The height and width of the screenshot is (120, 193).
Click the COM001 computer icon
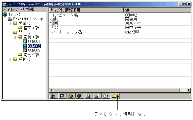(25, 41)
